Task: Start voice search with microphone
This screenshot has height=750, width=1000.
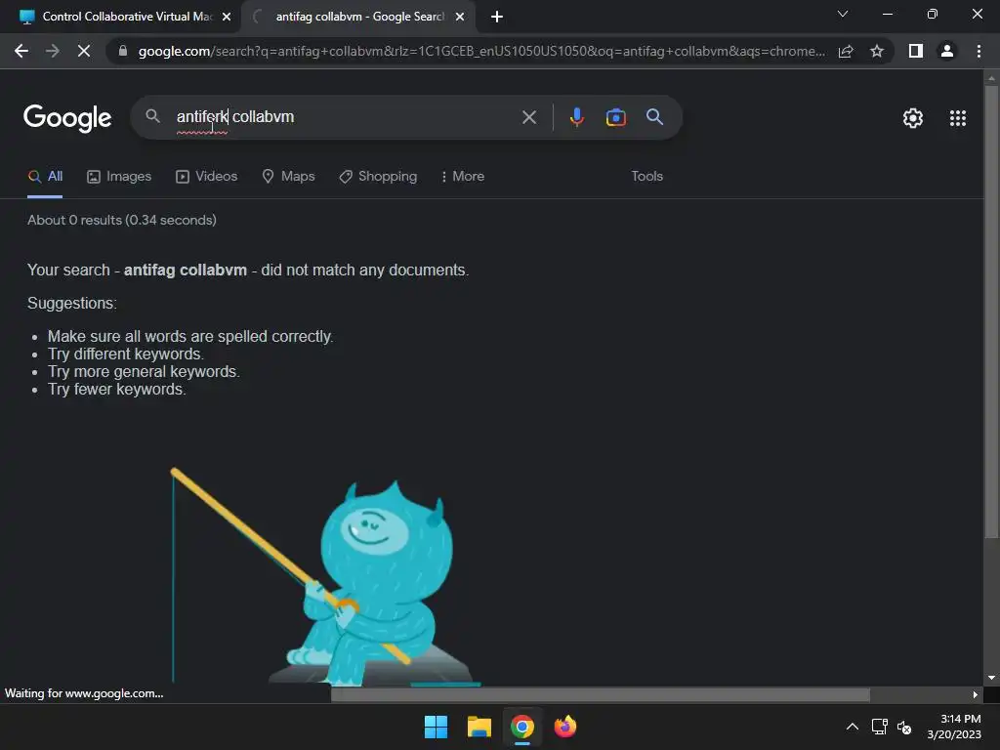Action: (576, 117)
